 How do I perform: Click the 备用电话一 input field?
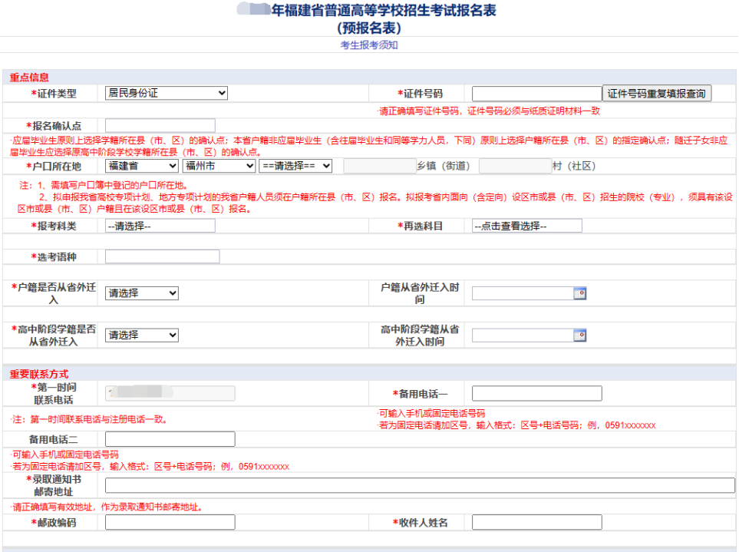click(536, 394)
